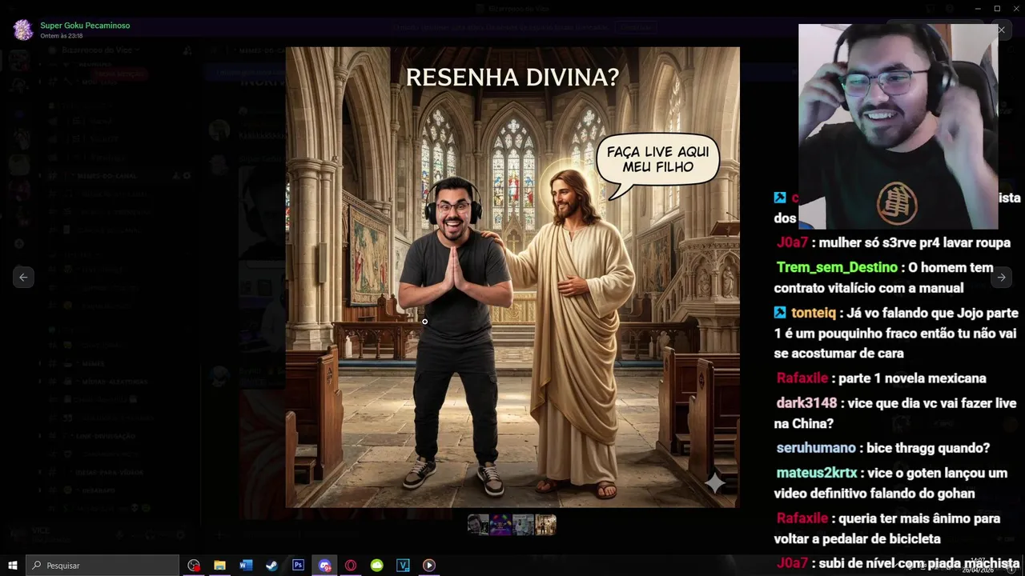The height and width of the screenshot is (576, 1025).
Task: Click J0a7's message about lavar roupa
Action: [893, 242]
